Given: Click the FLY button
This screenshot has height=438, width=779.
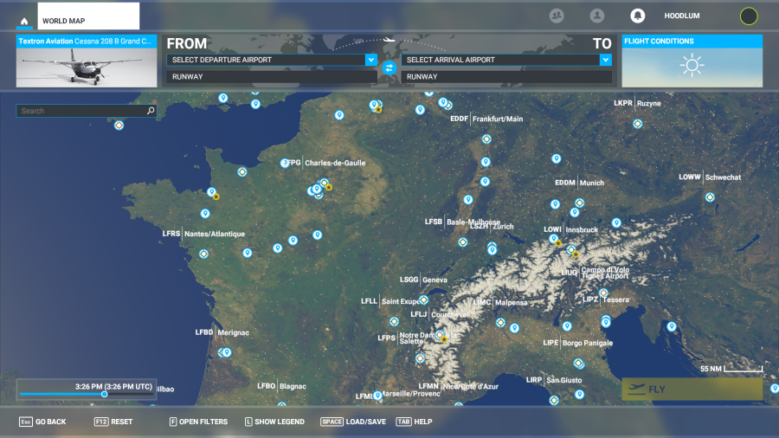Looking at the screenshot, I should click(x=692, y=390).
